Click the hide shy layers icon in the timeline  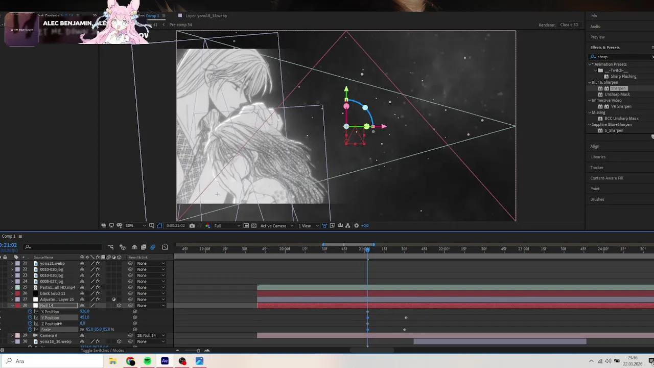pos(134,247)
